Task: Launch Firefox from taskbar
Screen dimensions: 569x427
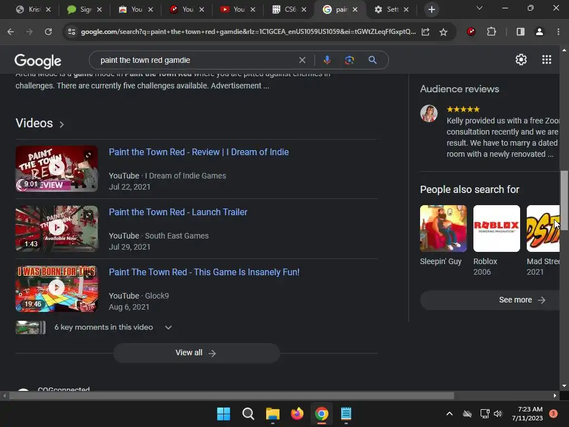Action: coord(297,414)
